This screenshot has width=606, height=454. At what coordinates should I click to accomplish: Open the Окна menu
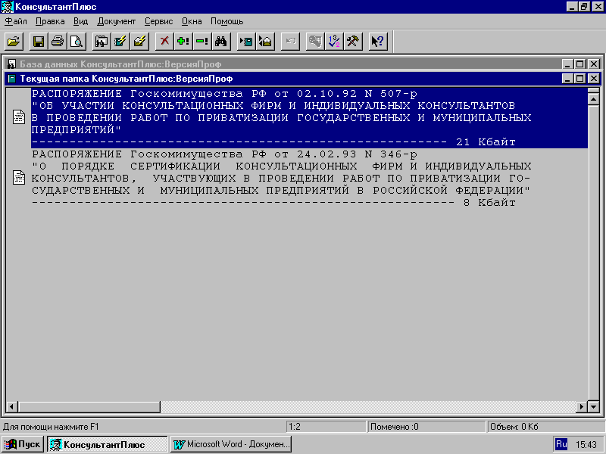(192, 21)
